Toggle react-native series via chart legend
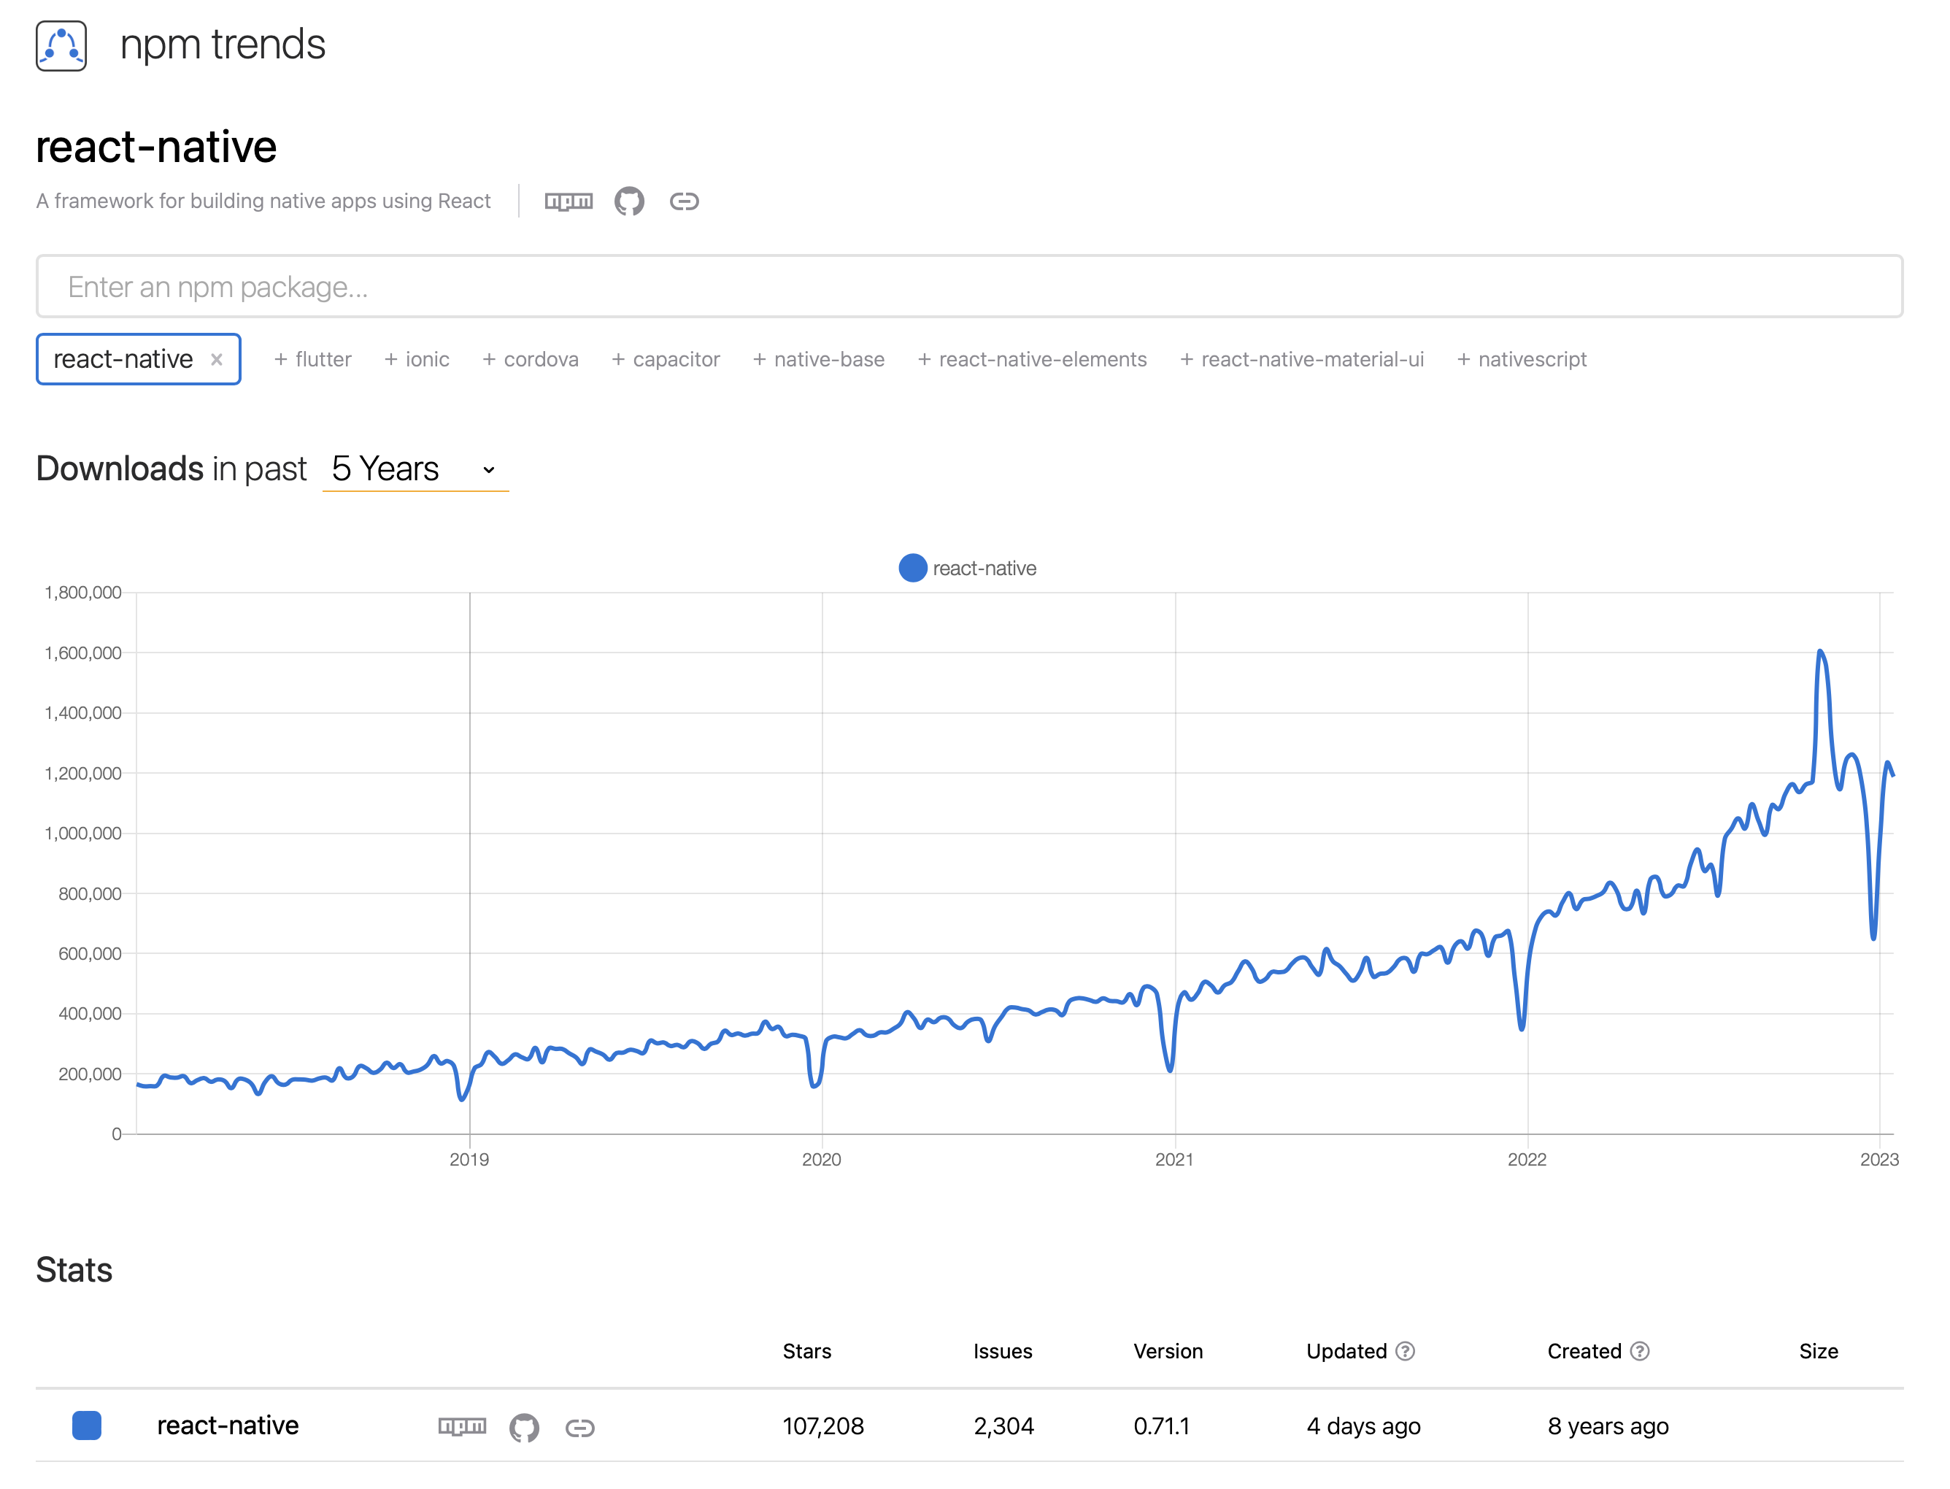This screenshot has width=1950, height=1489. tap(968, 568)
